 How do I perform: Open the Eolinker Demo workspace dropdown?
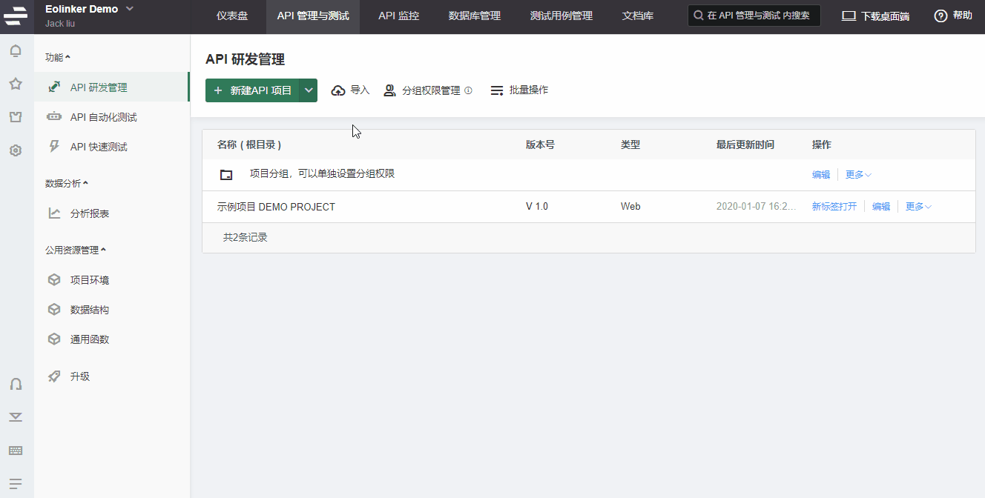[x=130, y=9]
